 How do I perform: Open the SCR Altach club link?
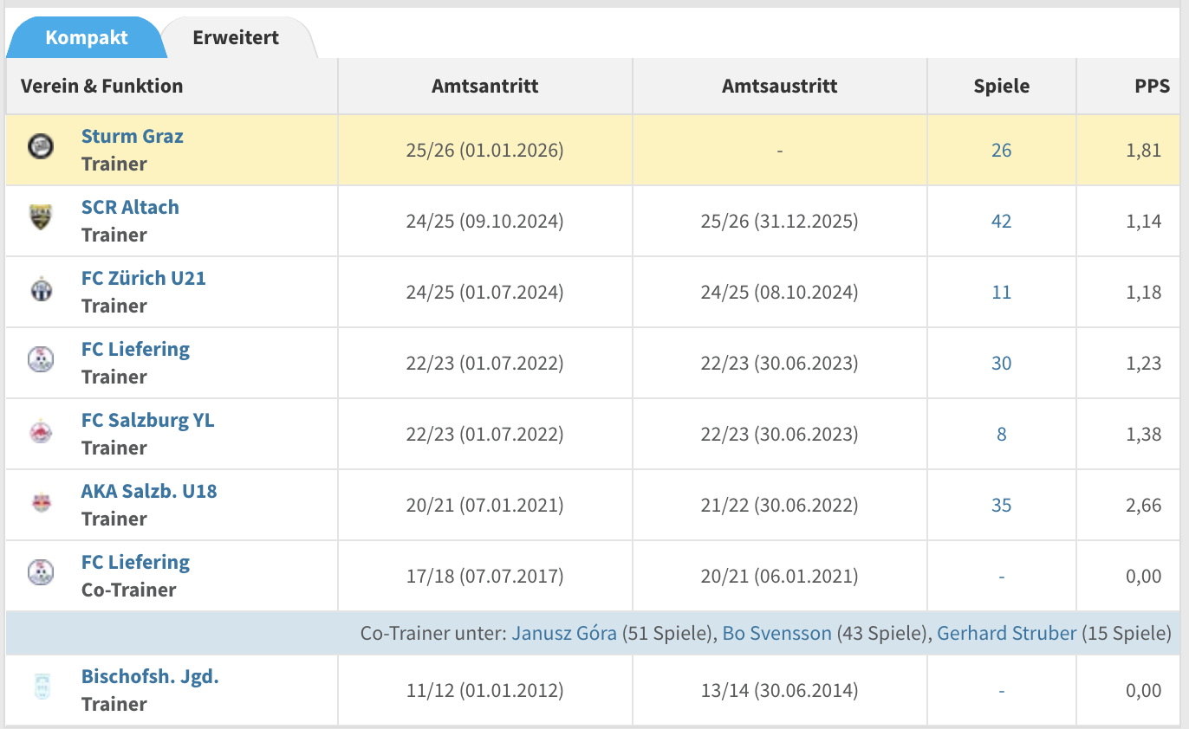point(130,207)
